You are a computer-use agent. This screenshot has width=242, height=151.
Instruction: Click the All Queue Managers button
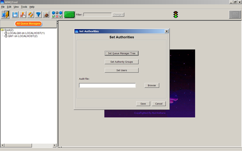pyautogui.click(x=28, y=24)
